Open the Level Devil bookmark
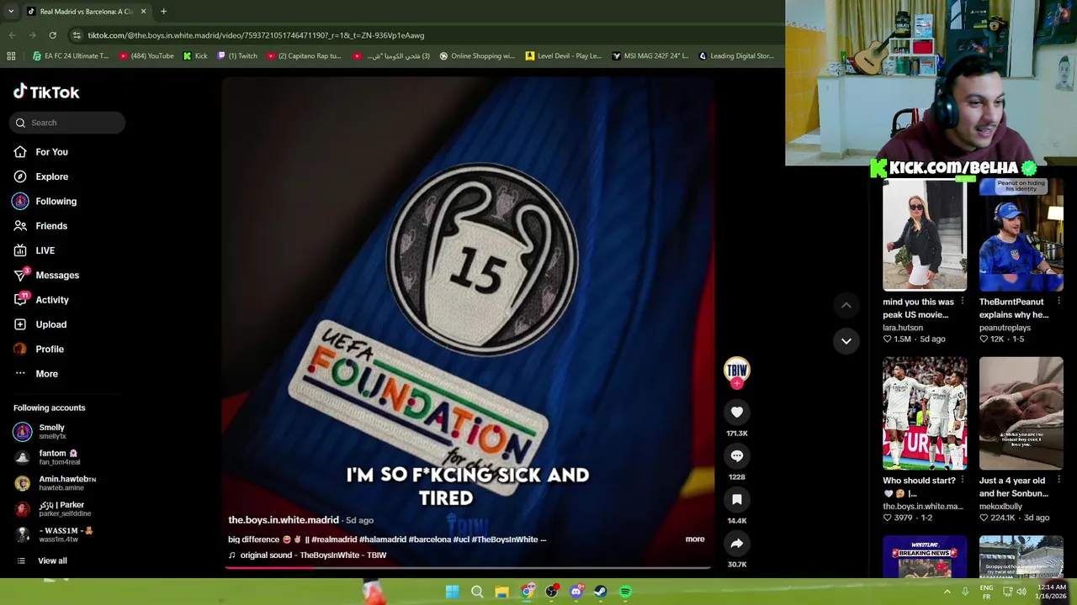 tap(564, 56)
